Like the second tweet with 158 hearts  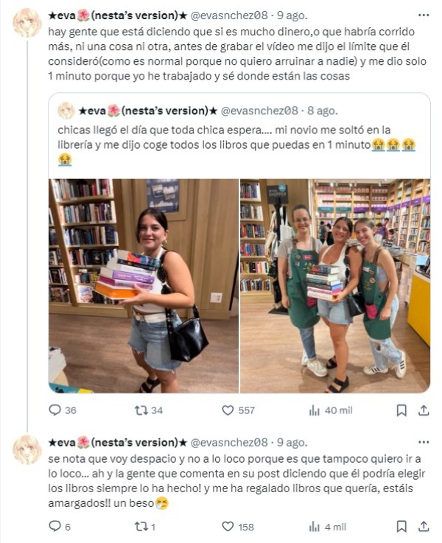(228, 527)
